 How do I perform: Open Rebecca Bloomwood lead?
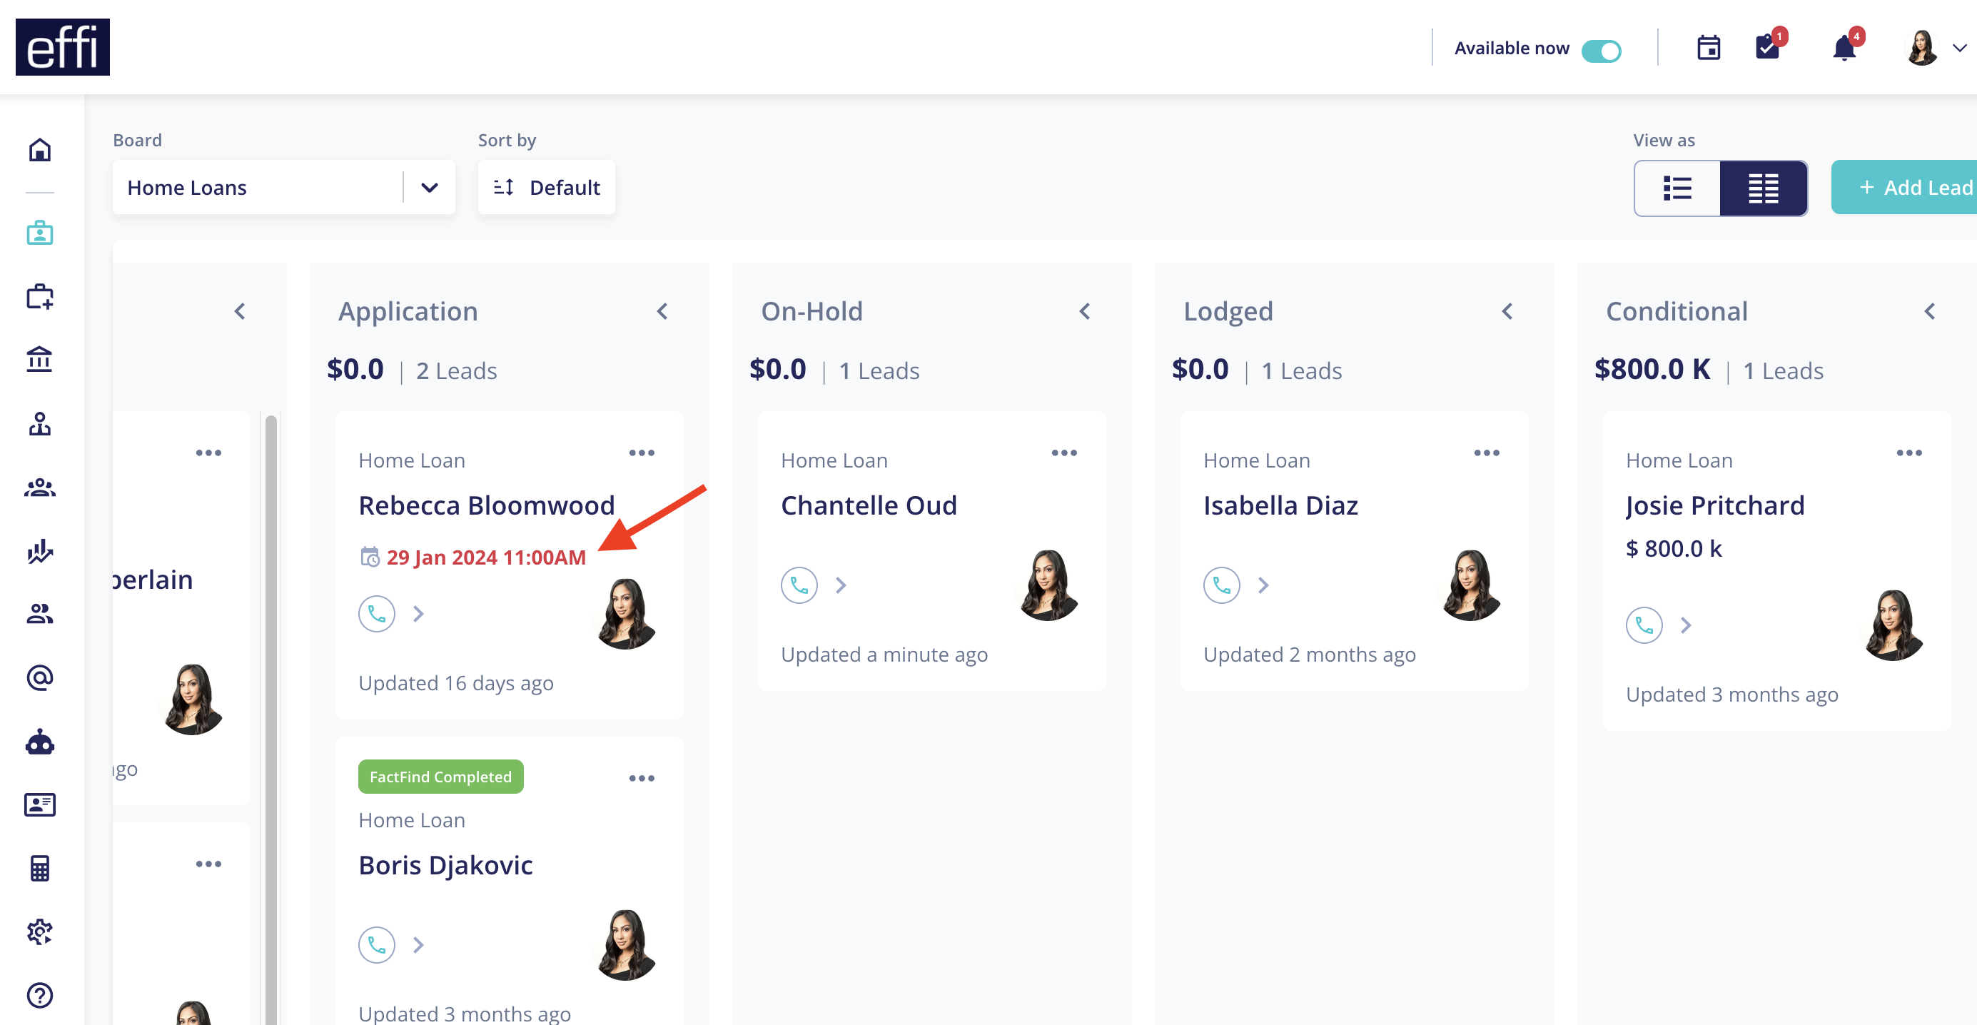487,505
